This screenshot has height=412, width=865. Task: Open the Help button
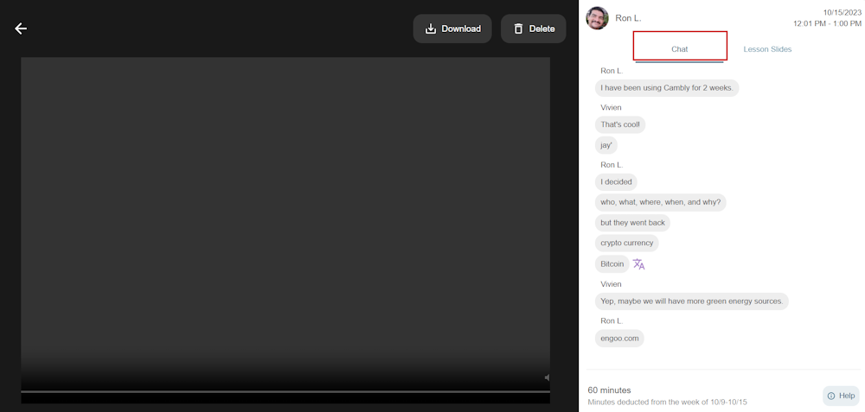(841, 396)
